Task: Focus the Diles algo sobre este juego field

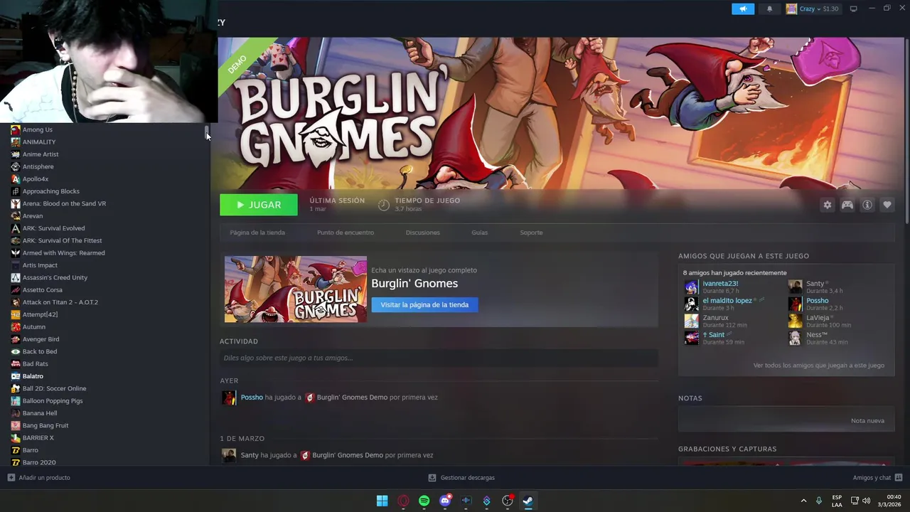Action: [x=439, y=358]
